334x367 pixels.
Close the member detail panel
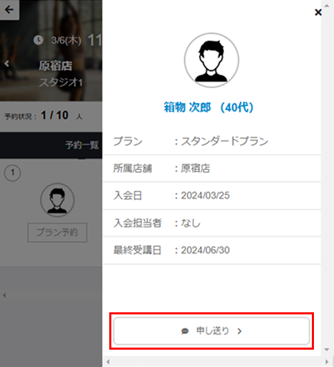tap(318, 12)
